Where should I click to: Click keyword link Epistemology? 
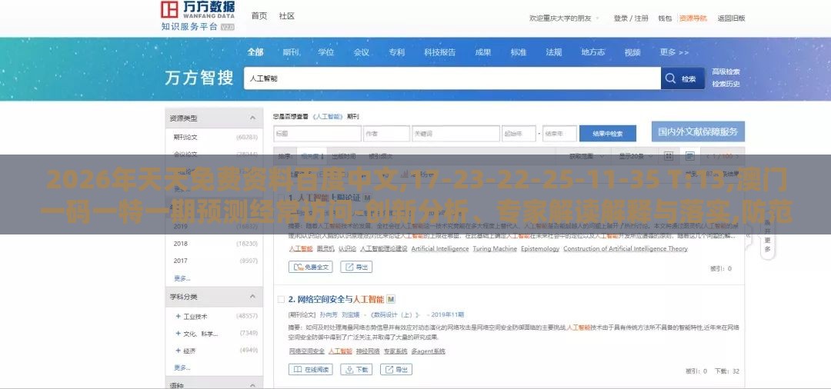pyautogui.click(x=540, y=248)
